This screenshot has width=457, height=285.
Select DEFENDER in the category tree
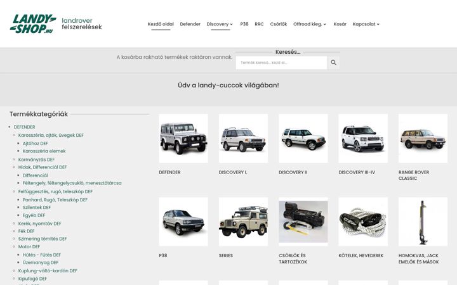tap(25, 127)
